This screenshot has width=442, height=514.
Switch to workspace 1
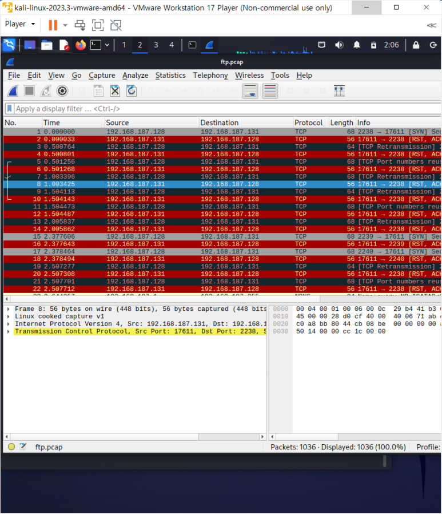click(x=124, y=45)
